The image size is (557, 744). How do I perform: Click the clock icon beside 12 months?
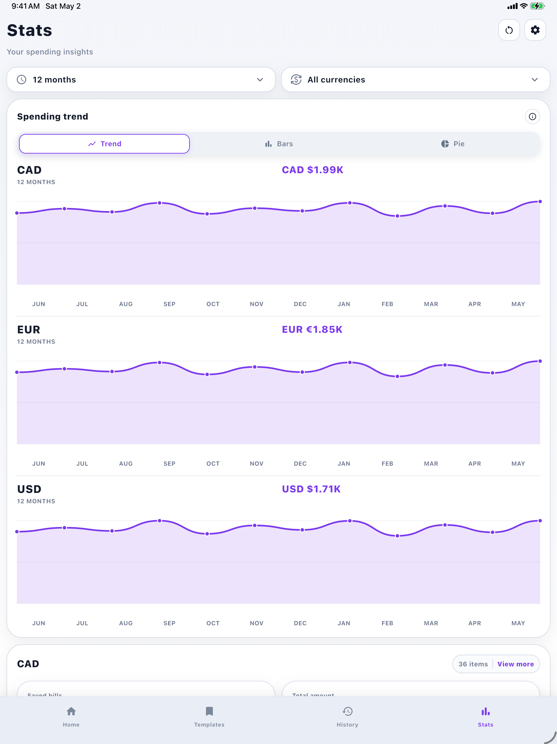21,80
